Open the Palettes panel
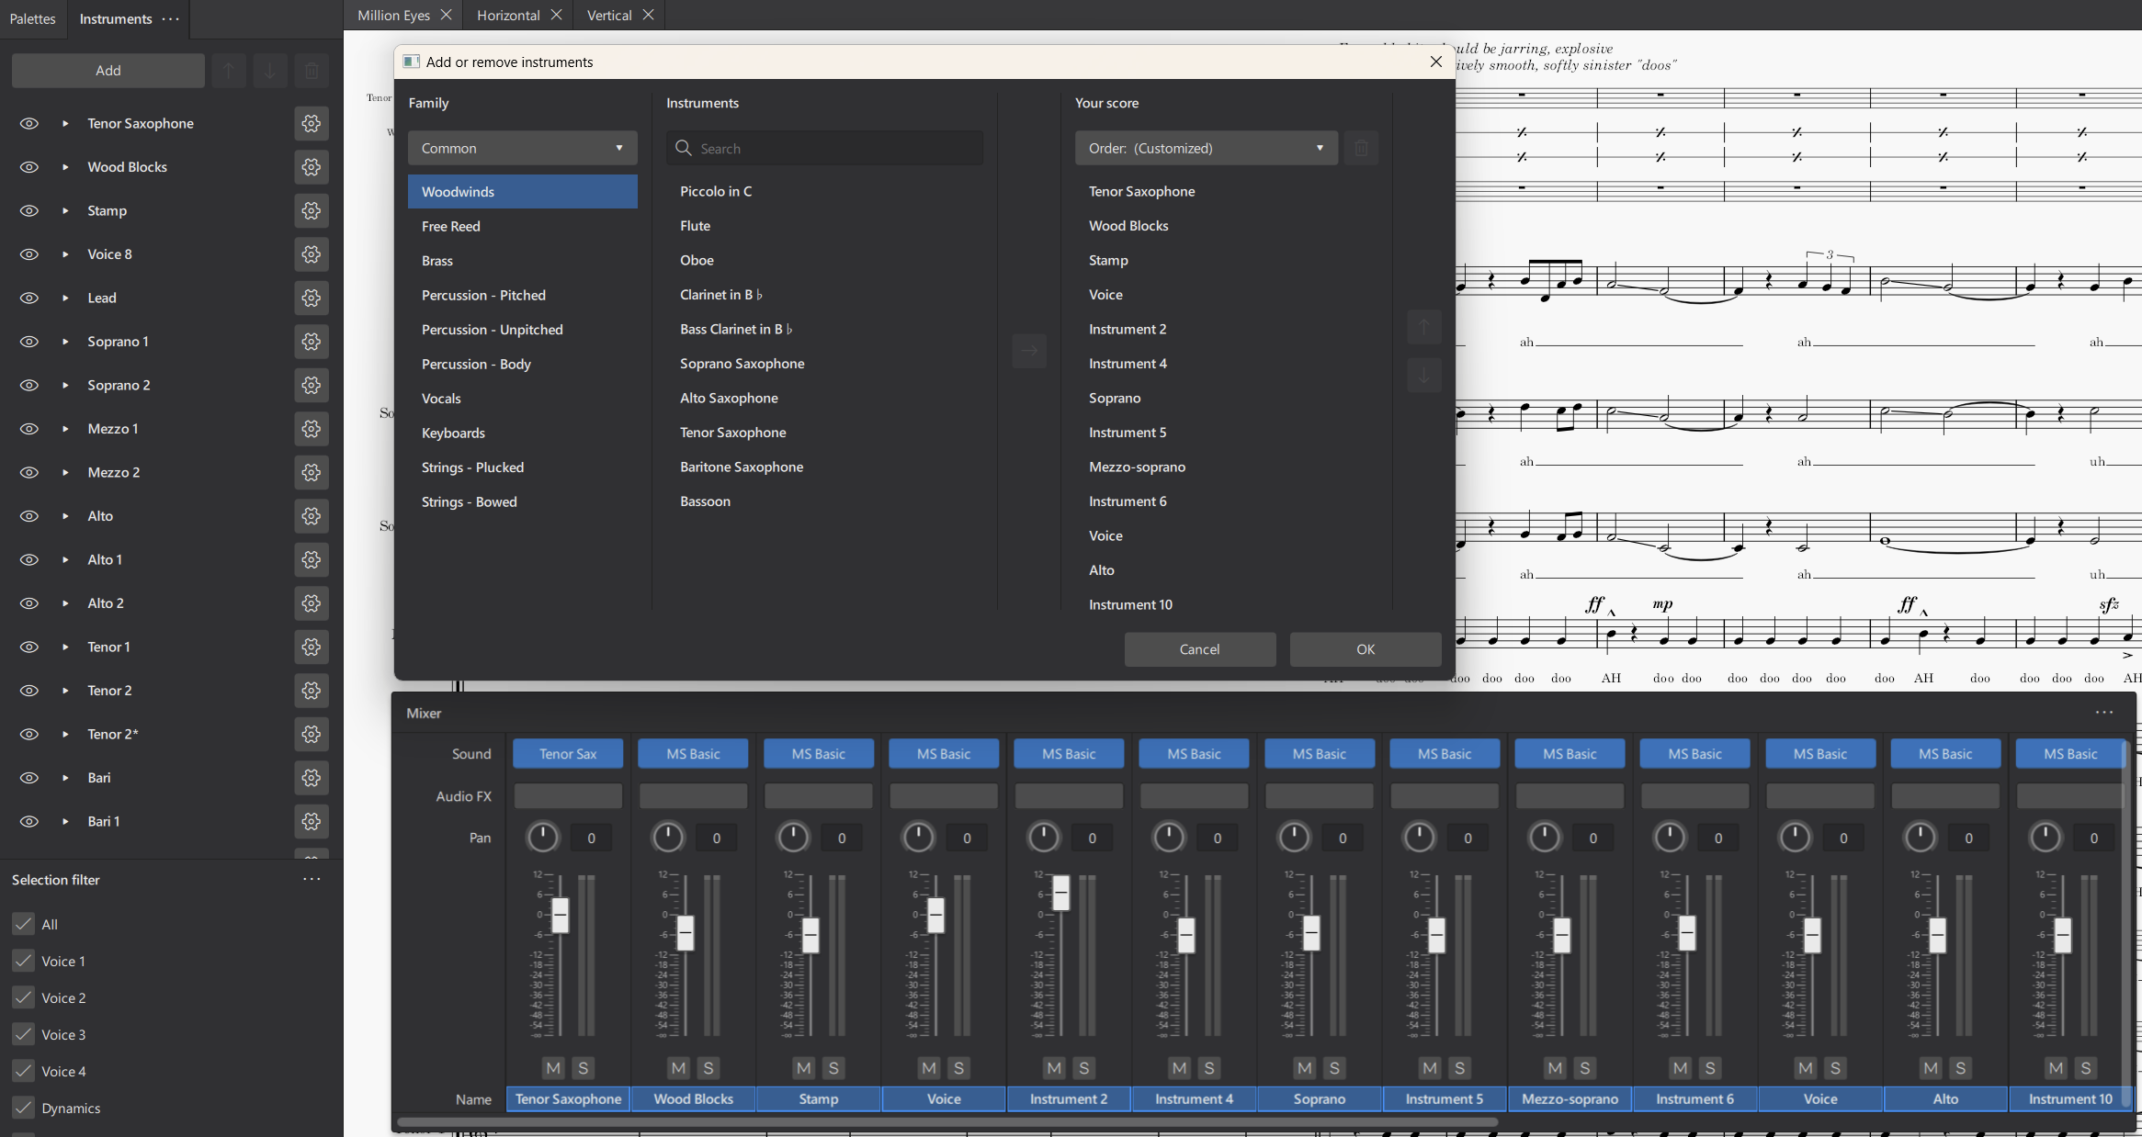The image size is (2142, 1137). (32, 18)
